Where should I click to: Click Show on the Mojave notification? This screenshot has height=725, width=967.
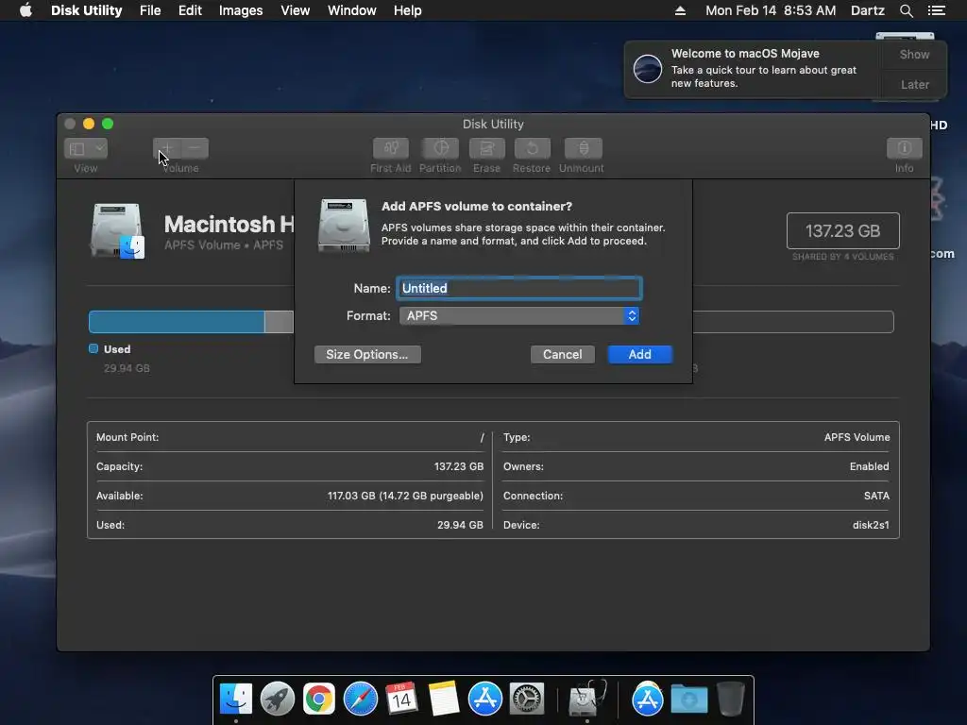[x=914, y=54]
